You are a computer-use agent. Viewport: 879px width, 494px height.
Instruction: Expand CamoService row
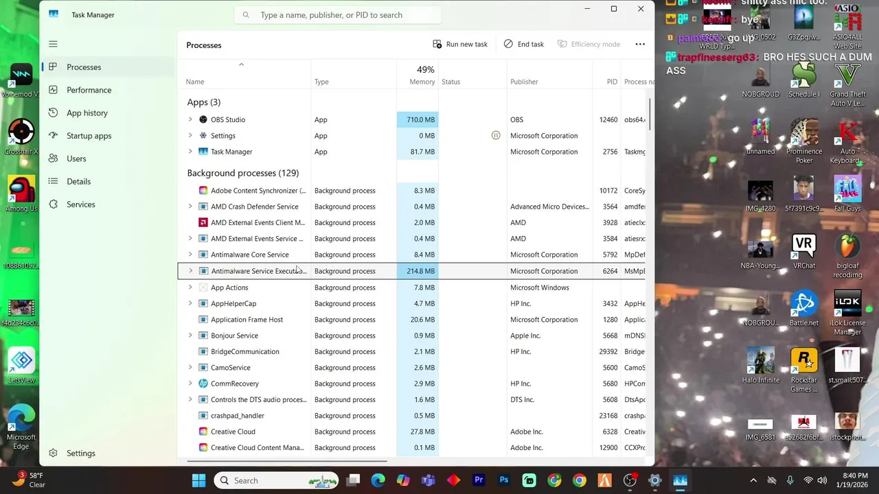point(190,368)
